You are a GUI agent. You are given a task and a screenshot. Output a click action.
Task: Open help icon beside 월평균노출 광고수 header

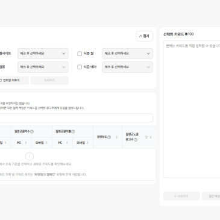(136, 140)
